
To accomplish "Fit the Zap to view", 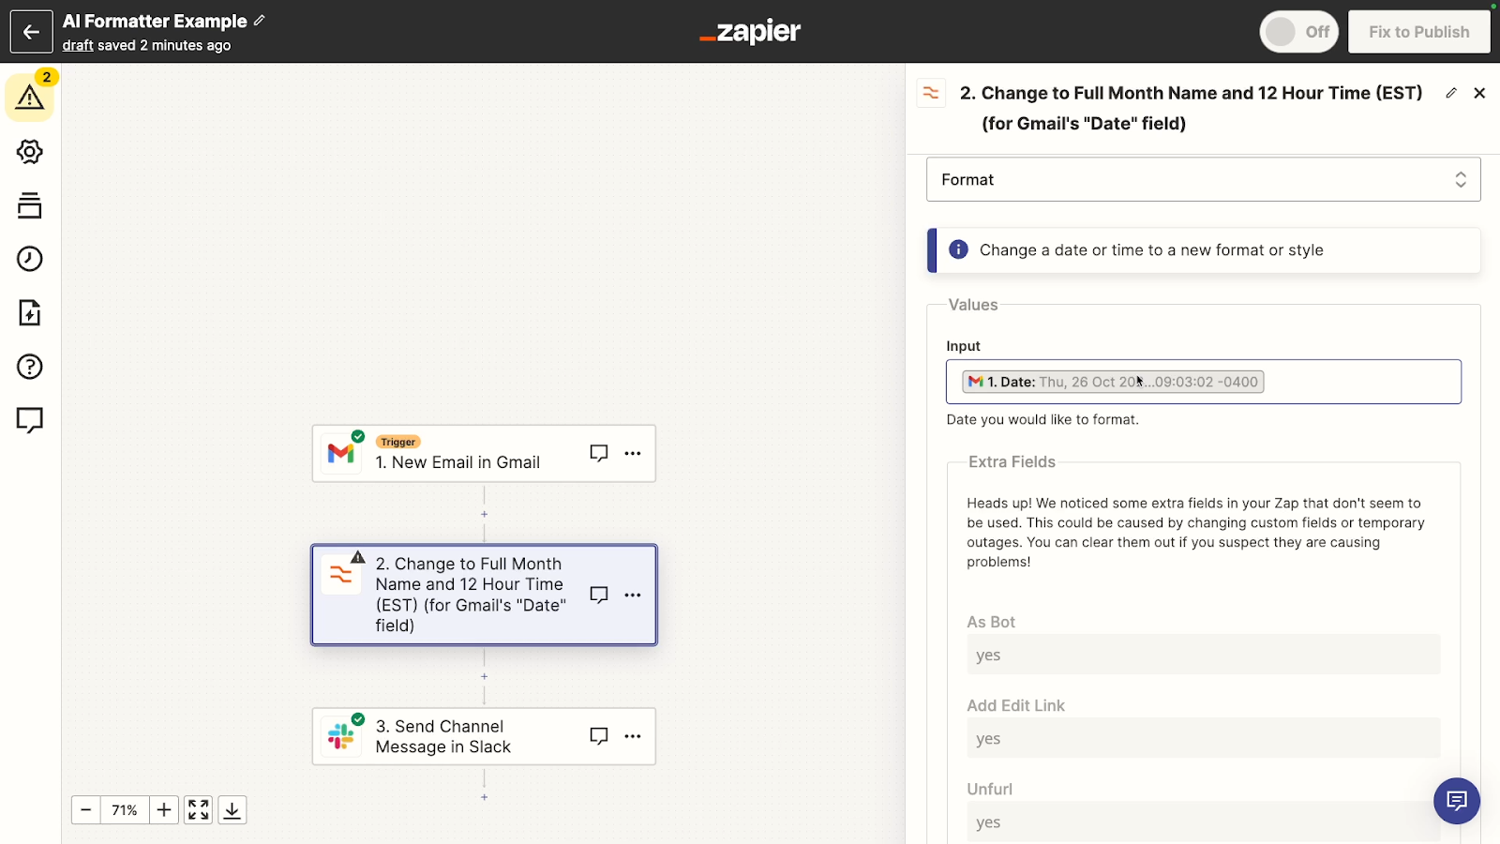I will click(x=199, y=810).
